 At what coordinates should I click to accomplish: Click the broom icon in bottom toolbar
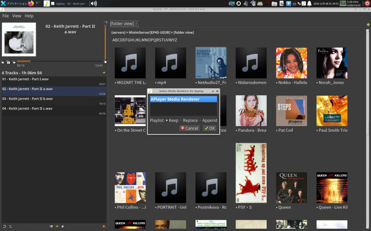[x=57, y=226]
